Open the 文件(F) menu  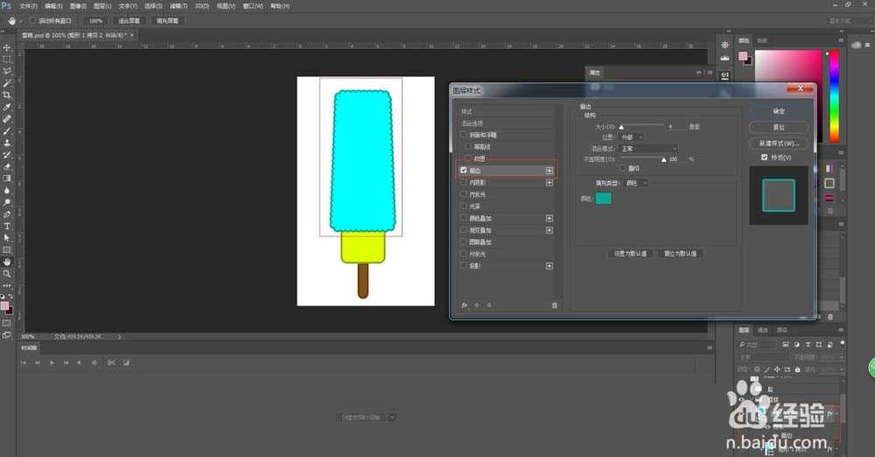[28, 5]
